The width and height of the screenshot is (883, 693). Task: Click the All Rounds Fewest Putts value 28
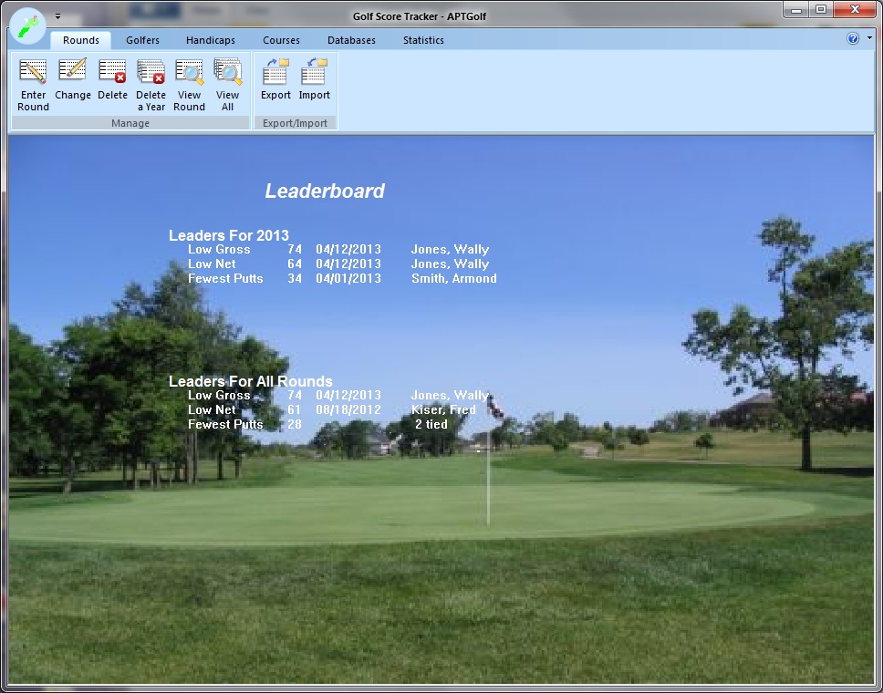pos(295,425)
